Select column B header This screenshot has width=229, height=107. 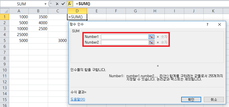(38, 11)
